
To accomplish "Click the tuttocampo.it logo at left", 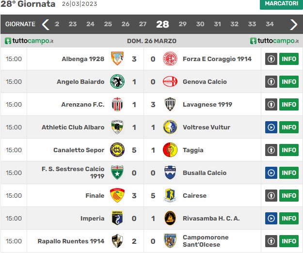I will [29, 41].
